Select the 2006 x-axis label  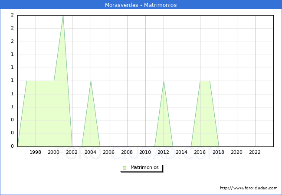pyautogui.click(x=108, y=152)
